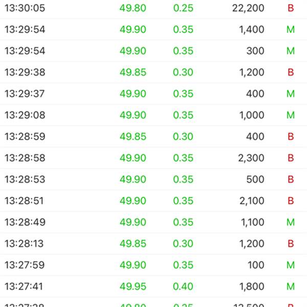
Task: Click the green M marker at 13:29:37
Action: [291, 94]
